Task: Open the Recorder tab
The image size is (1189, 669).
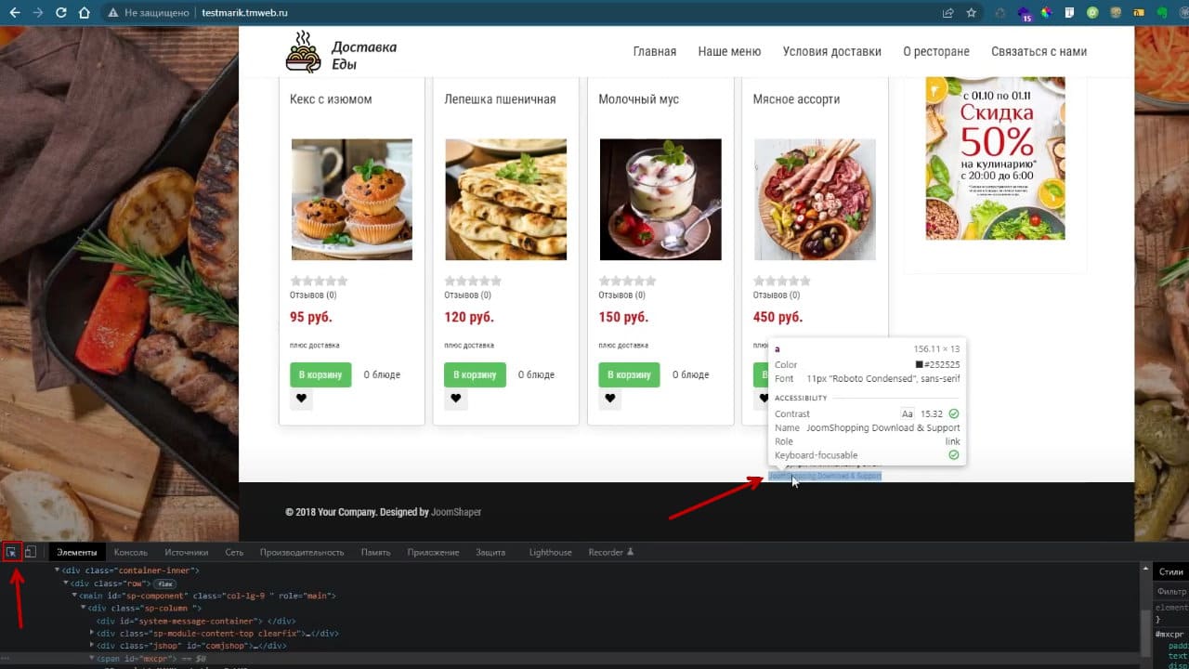Action: tap(610, 552)
